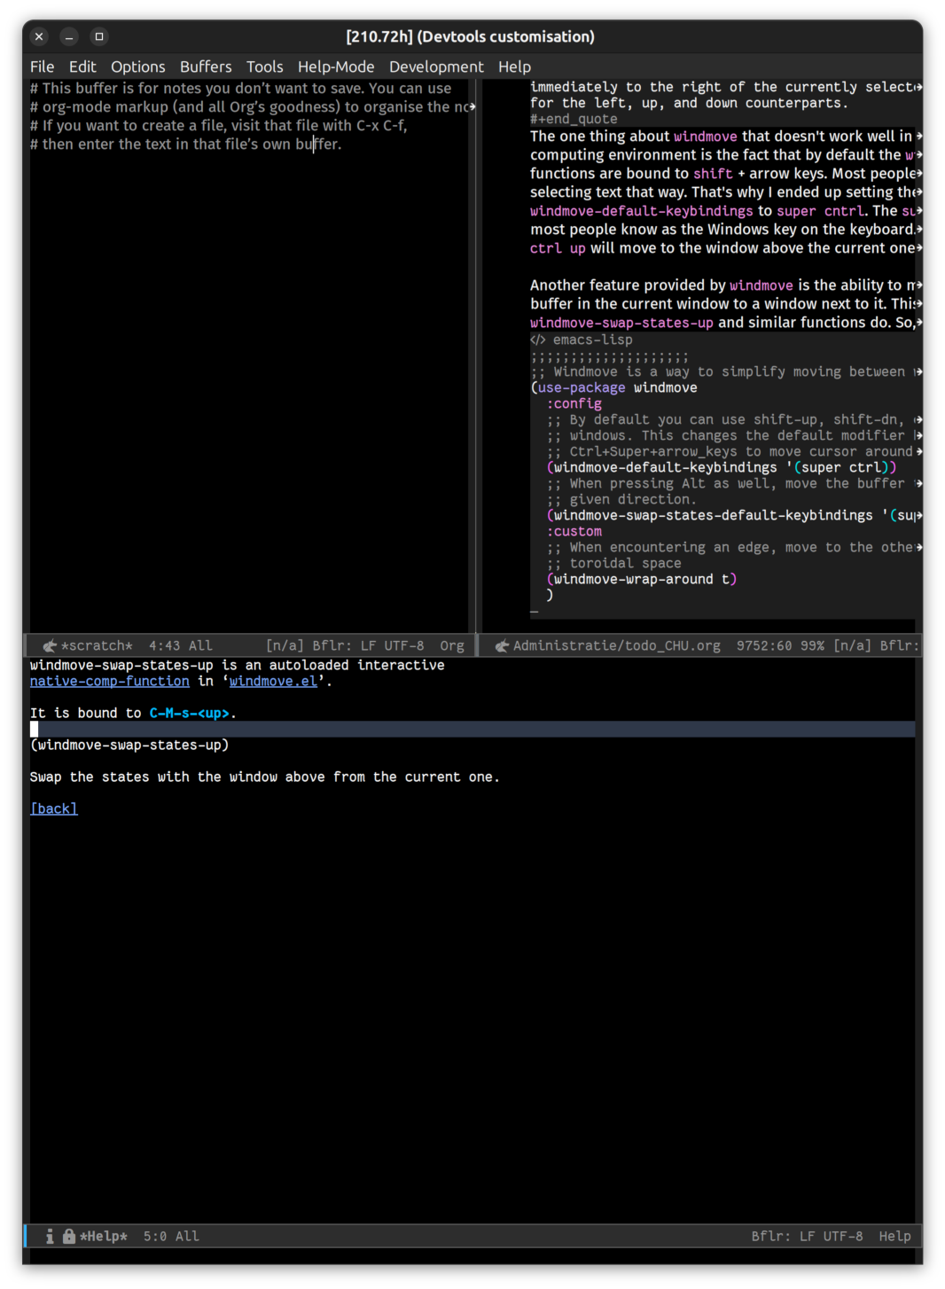
Task: Click the use-package windmove line
Action: tap(613, 388)
